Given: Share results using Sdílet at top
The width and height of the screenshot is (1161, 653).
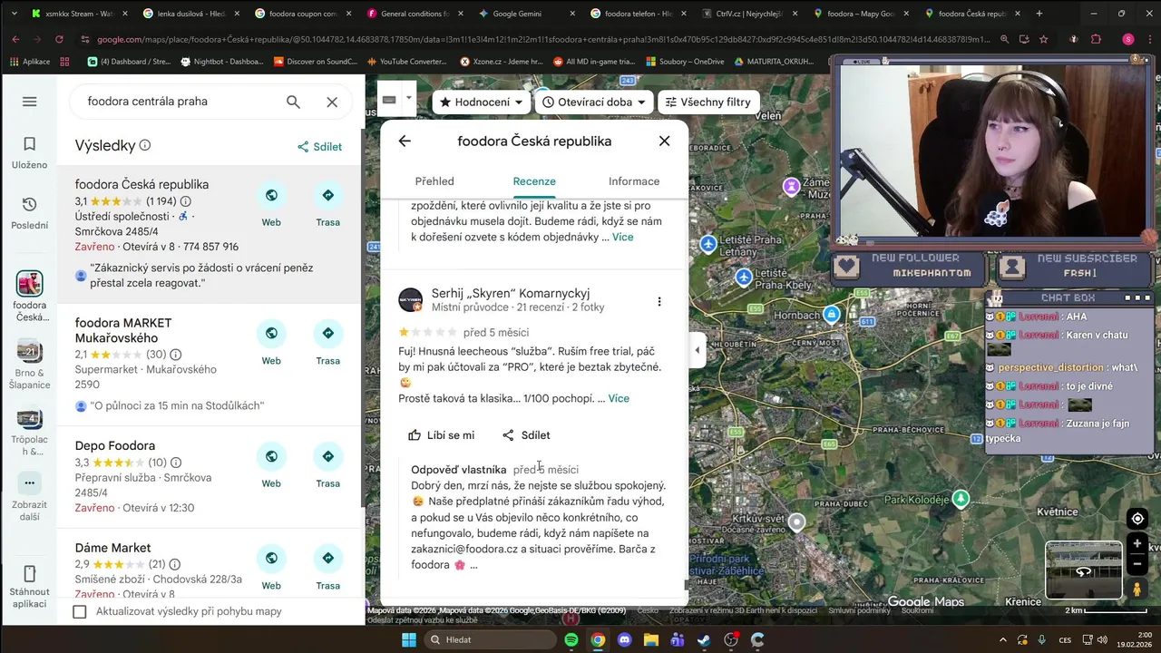Looking at the screenshot, I should pyautogui.click(x=319, y=147).
